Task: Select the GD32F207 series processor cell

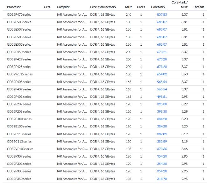Action: click(19, 104)
